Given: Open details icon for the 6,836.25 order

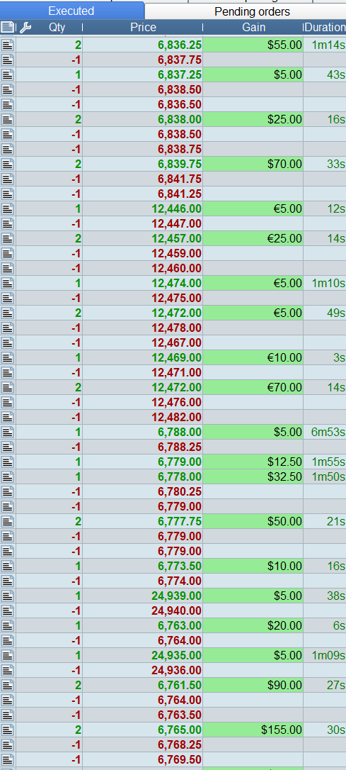Looking at the screenshot, I should [7, 45].
